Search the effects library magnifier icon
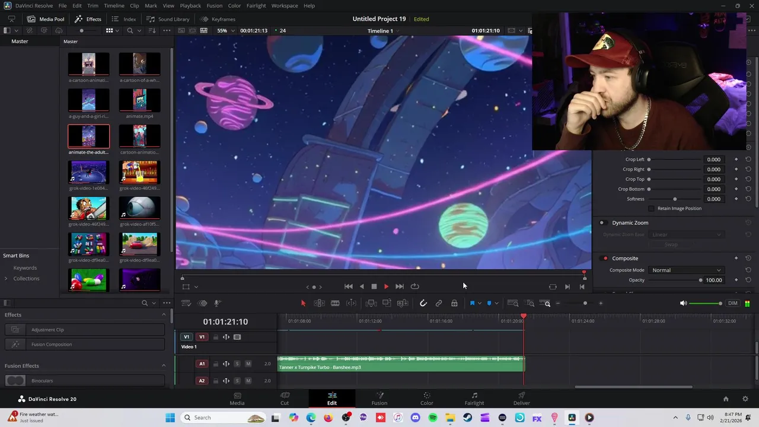The image size is (759, 427). pos(145,303)
